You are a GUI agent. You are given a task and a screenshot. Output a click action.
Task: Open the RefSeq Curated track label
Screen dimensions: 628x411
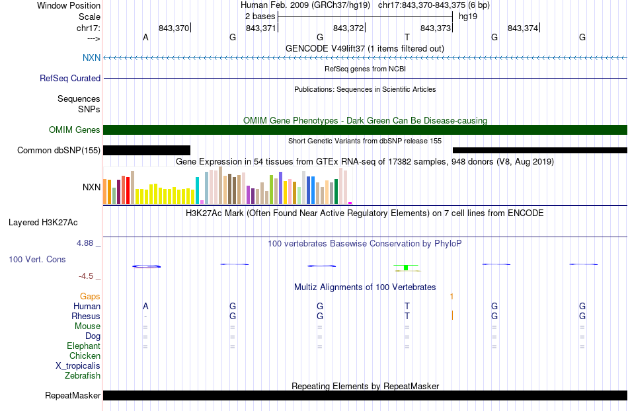coord(70,79)
